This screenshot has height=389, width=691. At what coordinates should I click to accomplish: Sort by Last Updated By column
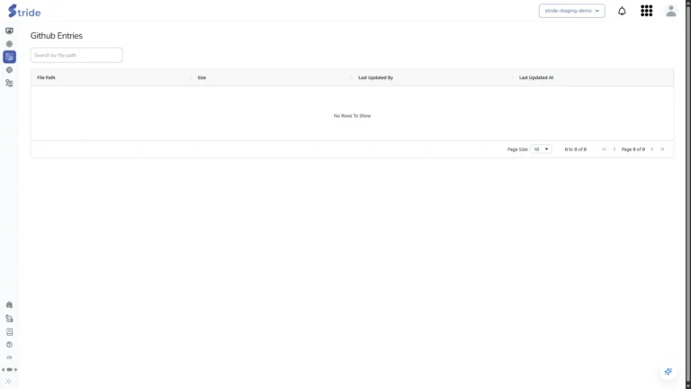coord(375,77)
